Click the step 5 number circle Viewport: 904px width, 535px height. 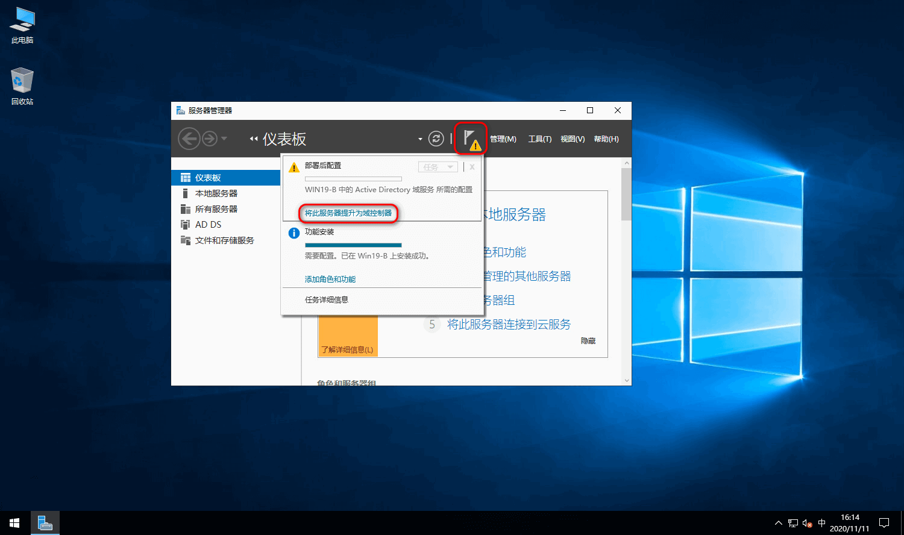click(432, 325)
